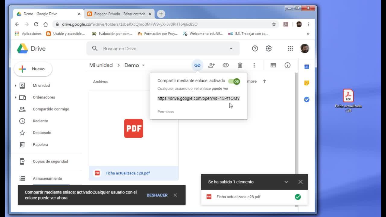This screenshot has height=217, width=386.
Task: Open Mi unidad in sidebar
Action: (x=41, y=86)
